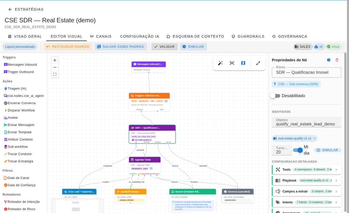This screenshot has height=213, width=349.
Task: Select the Handoff humano node
Action: pyautogui.click(x=131, y=196)
